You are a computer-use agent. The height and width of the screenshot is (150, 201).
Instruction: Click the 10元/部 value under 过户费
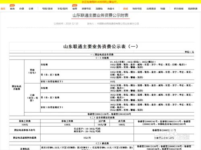click(x=102, y=125)
